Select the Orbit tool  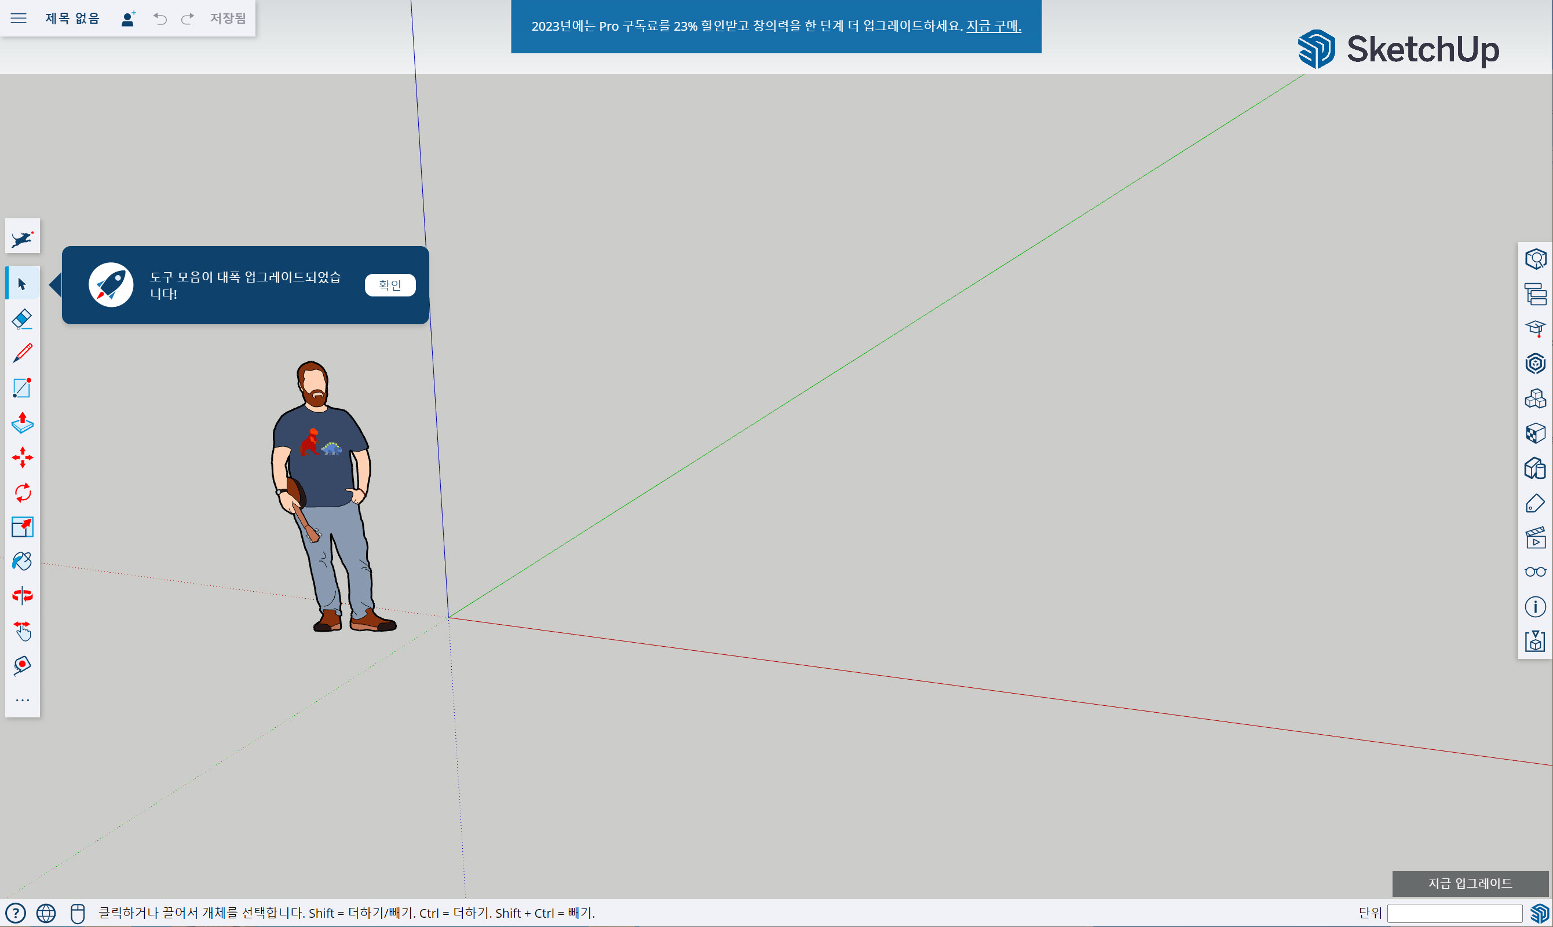pos(22,595)
